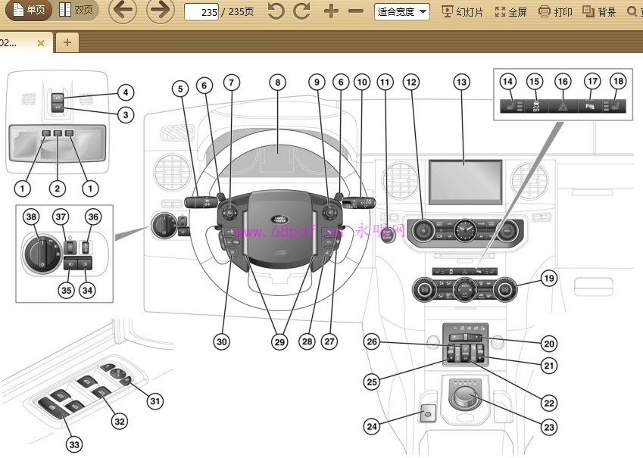Rotate page clockwise
Screen dimensions: 643x458
point(302,11)
